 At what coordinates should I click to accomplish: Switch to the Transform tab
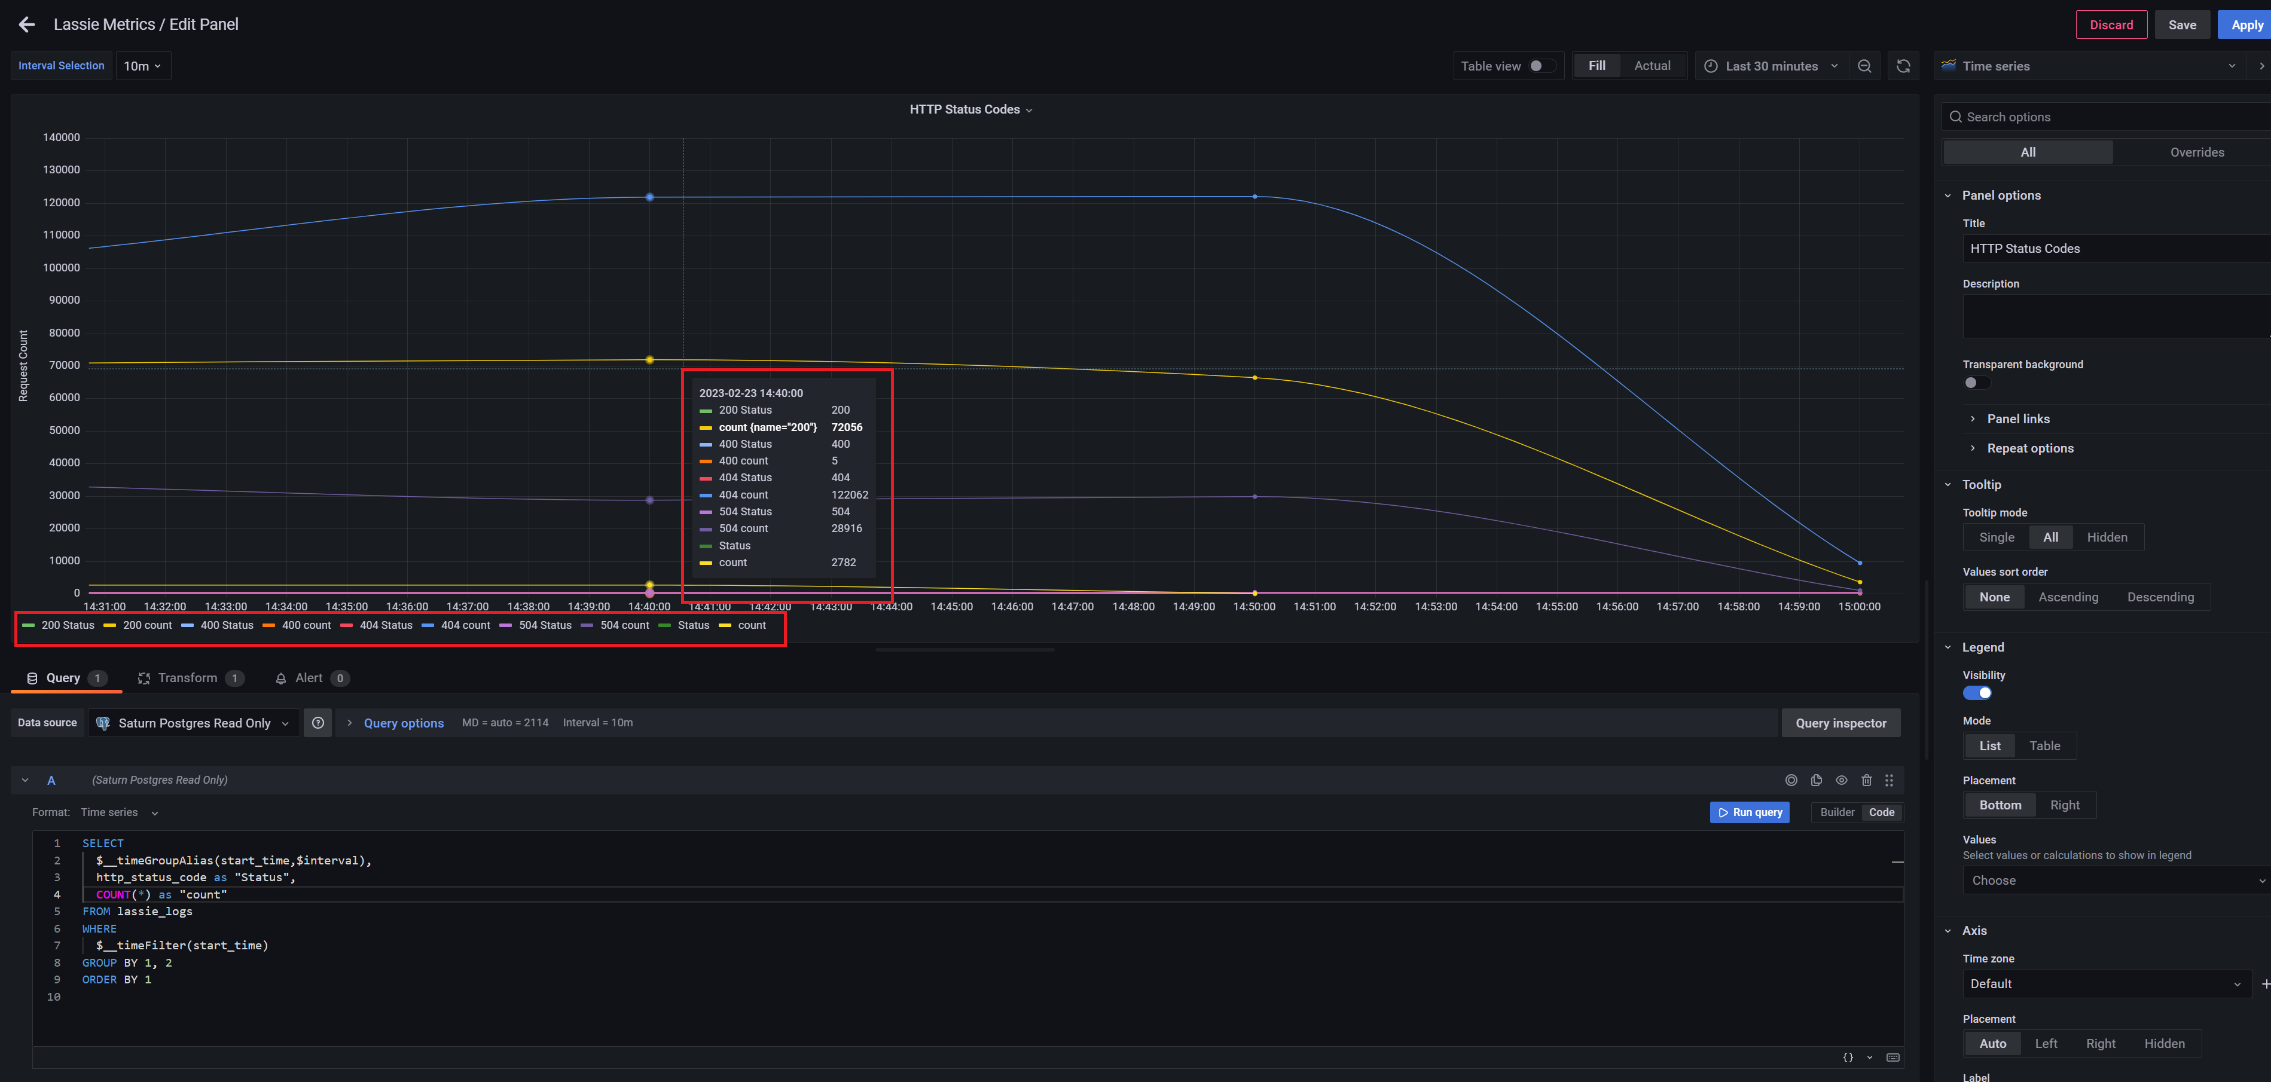pos(190,678)
